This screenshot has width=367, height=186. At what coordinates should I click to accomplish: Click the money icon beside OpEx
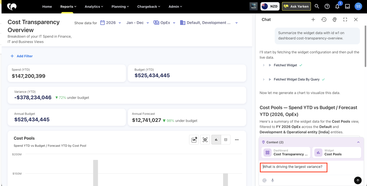(156, 23)
